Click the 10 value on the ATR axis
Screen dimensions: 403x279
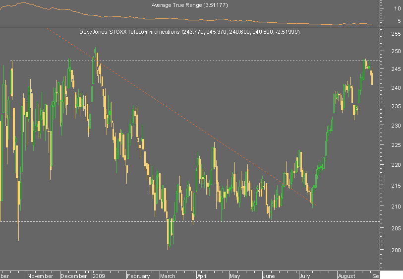point(398,8)
